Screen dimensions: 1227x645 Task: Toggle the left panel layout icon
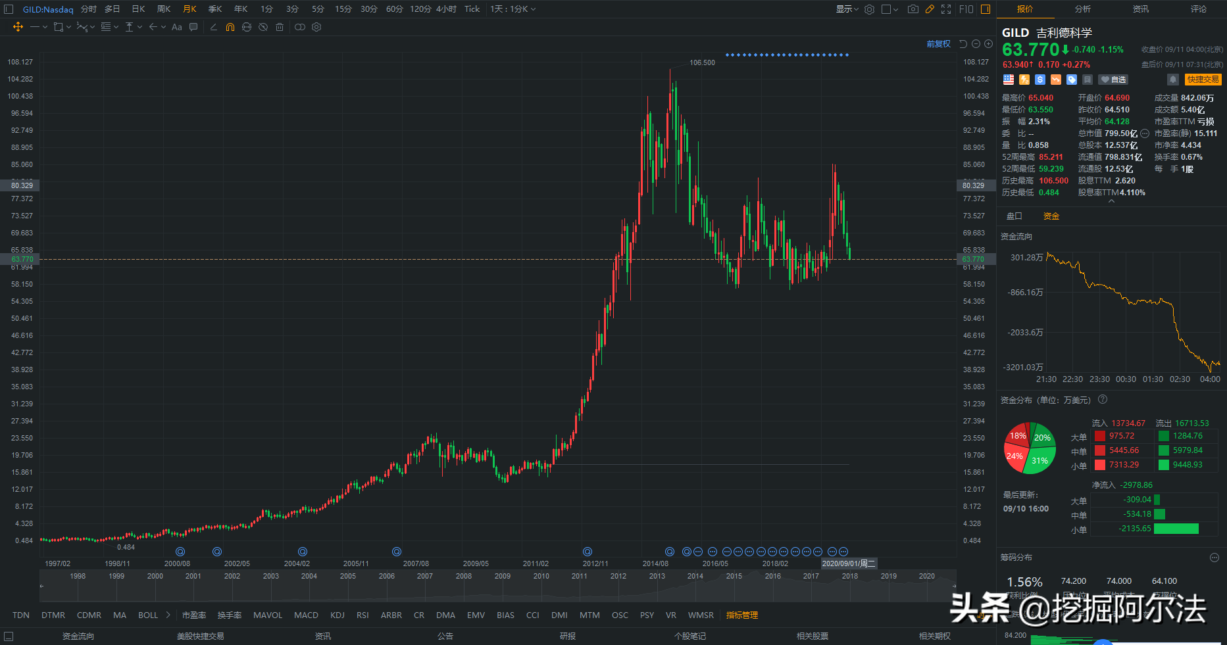click(9, 9)
